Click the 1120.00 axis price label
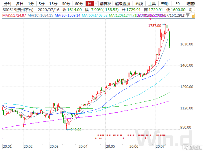Viewport: 204px width, 152px height. tap(187, 108)
